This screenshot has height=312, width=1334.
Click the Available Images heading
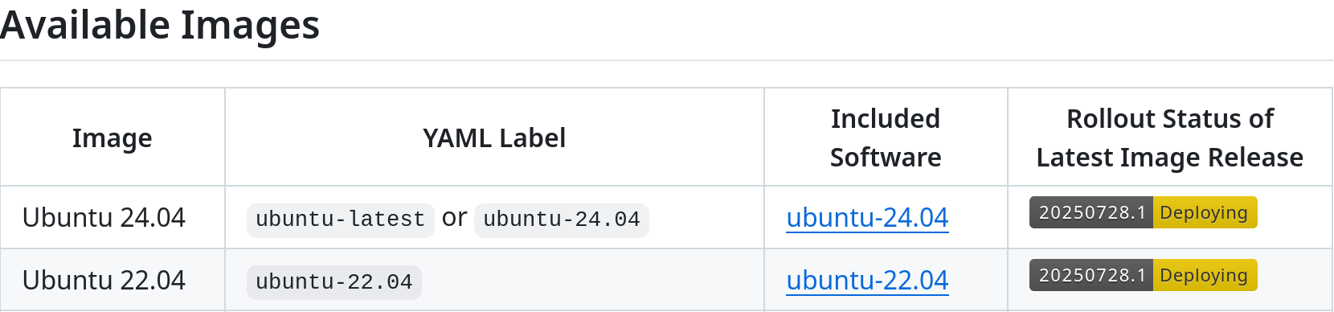[160, 25]
